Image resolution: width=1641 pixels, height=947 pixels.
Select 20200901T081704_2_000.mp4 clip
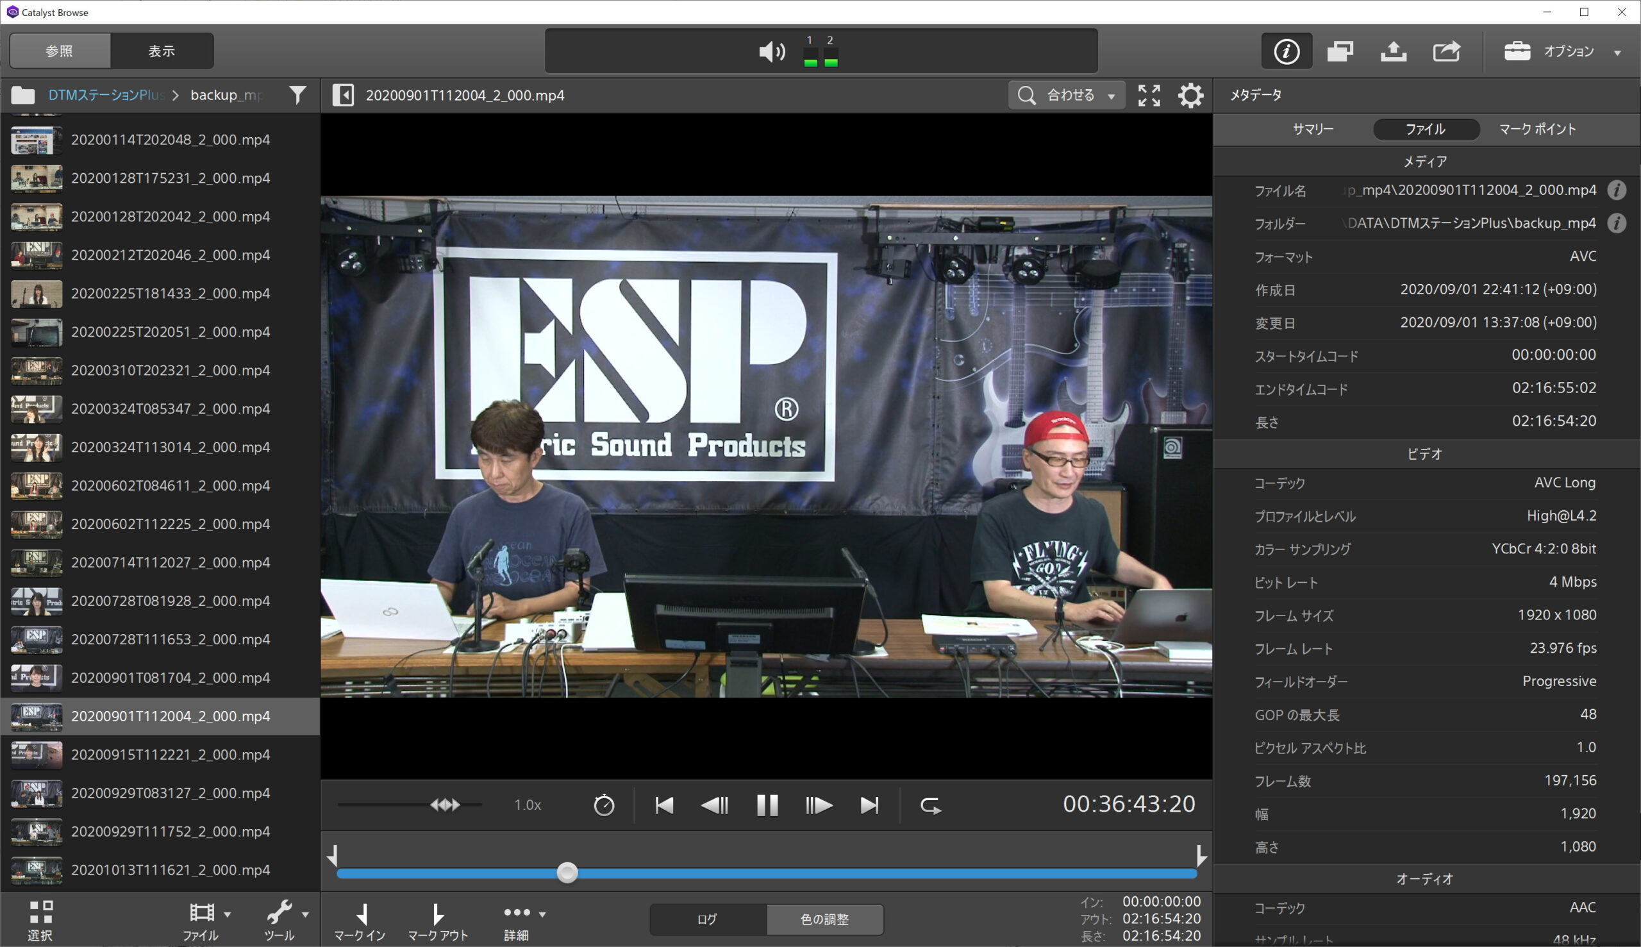(160, 678)
